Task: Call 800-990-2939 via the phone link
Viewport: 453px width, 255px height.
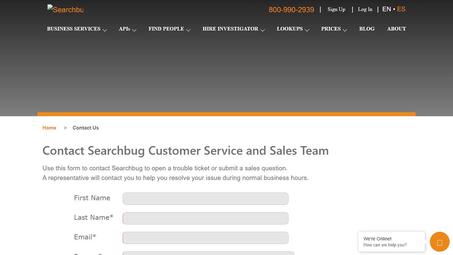Action: pos(291,10)
